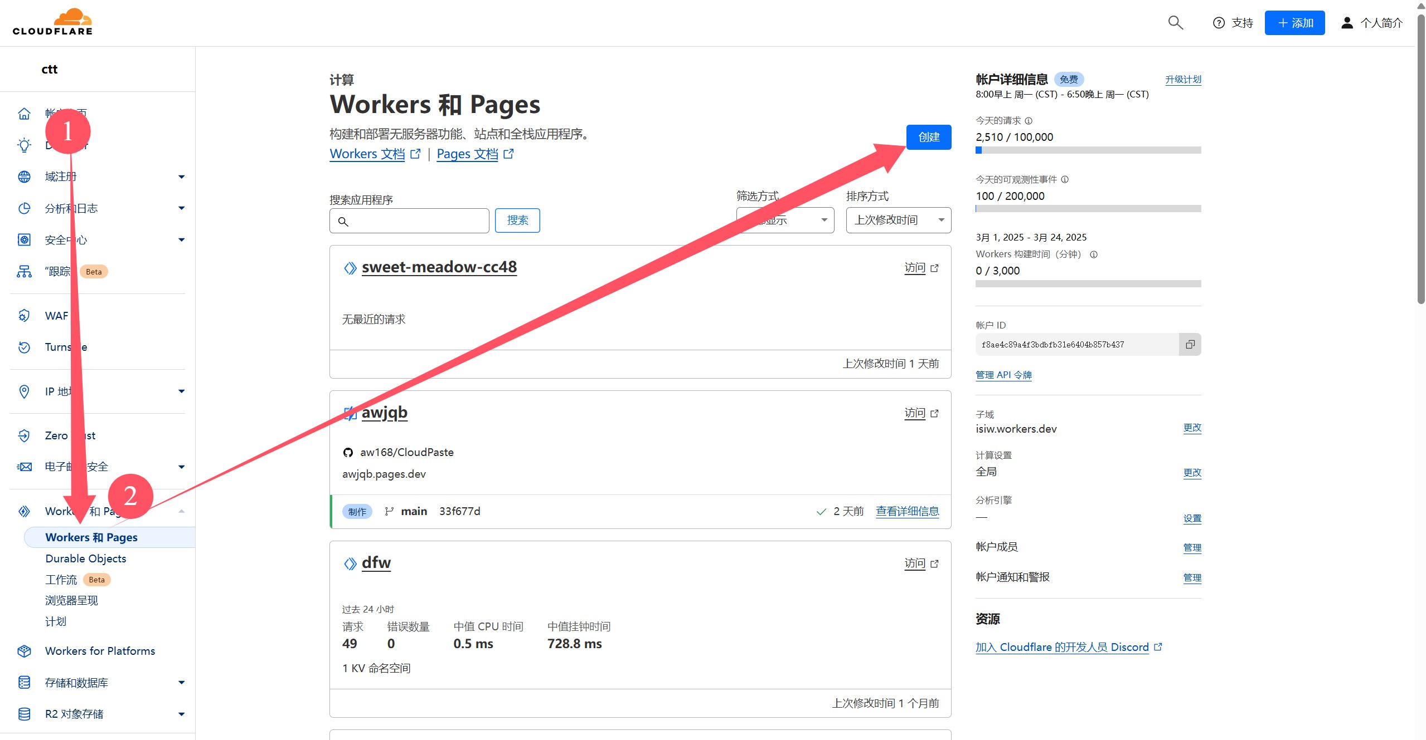Click the R2 对象存储 bucket icon
1426x740 pixels.
pyautogui.click(x=24, y=714)
